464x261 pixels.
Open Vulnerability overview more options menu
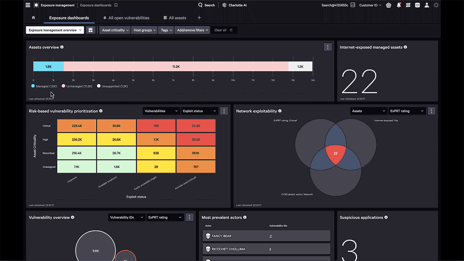189,217
